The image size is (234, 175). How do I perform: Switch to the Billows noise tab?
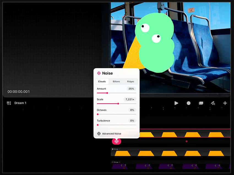coord(116,81)
